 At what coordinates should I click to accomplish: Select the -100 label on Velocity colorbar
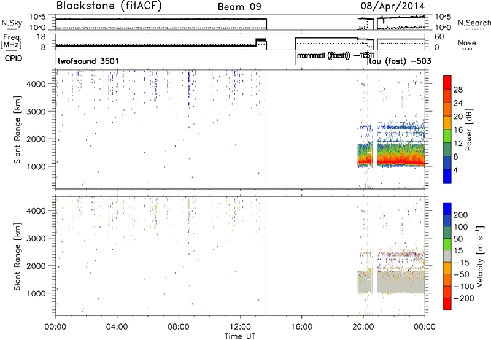464,287
